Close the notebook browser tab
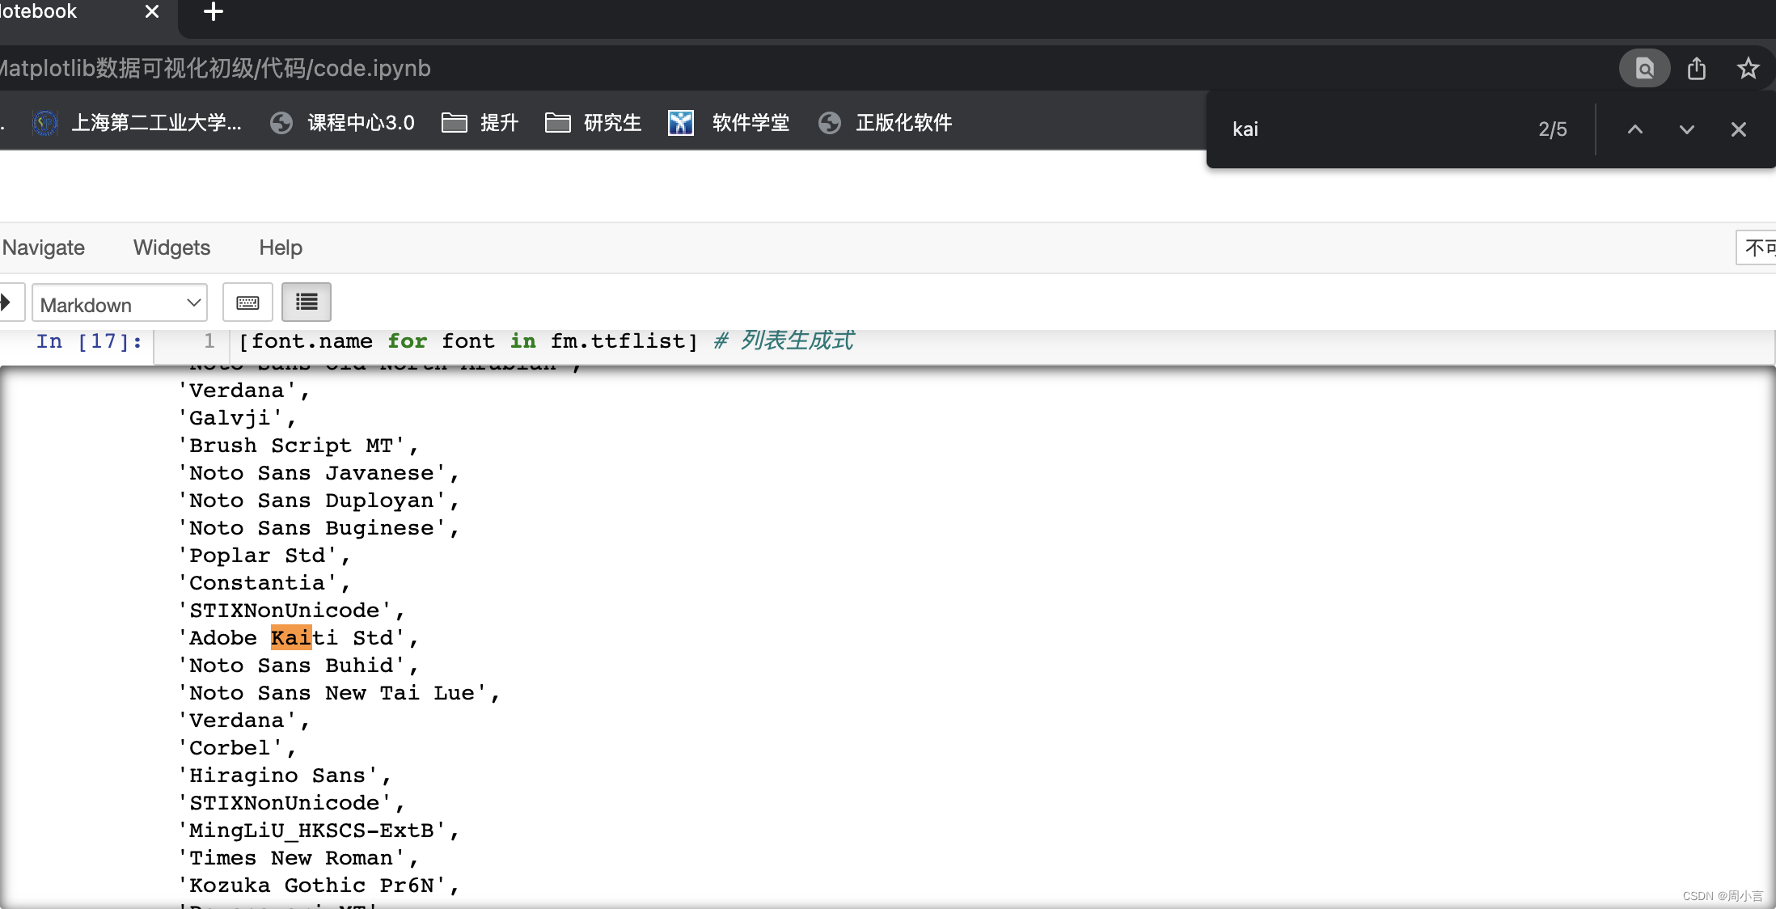Viewport: 1776px width, 909px height. point(152,11)
